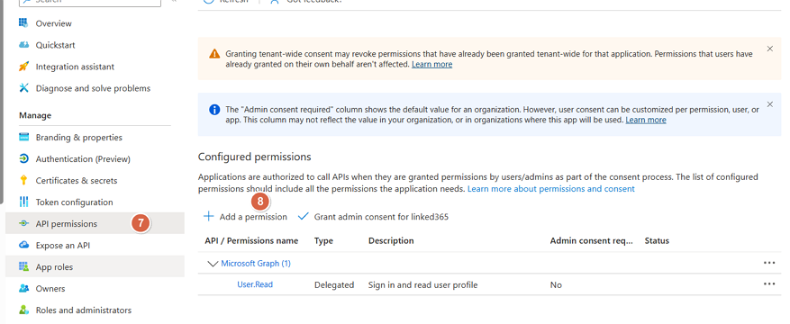Open Diagnose and solve problems
This screenshot has width=790, height=324.
pos(93,88)
